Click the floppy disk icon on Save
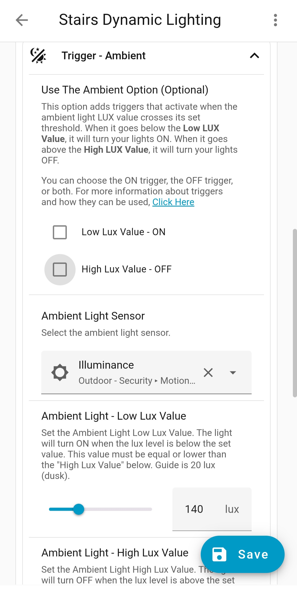297x590 pixels. click(x=219, y=554)
